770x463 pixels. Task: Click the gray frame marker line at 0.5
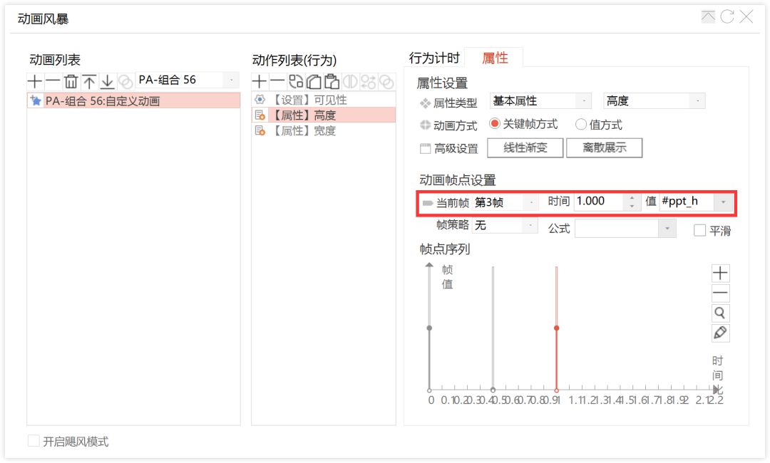pos(493,328)
